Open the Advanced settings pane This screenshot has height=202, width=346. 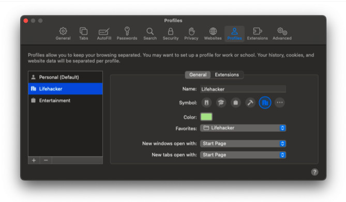tap(282, 34)
